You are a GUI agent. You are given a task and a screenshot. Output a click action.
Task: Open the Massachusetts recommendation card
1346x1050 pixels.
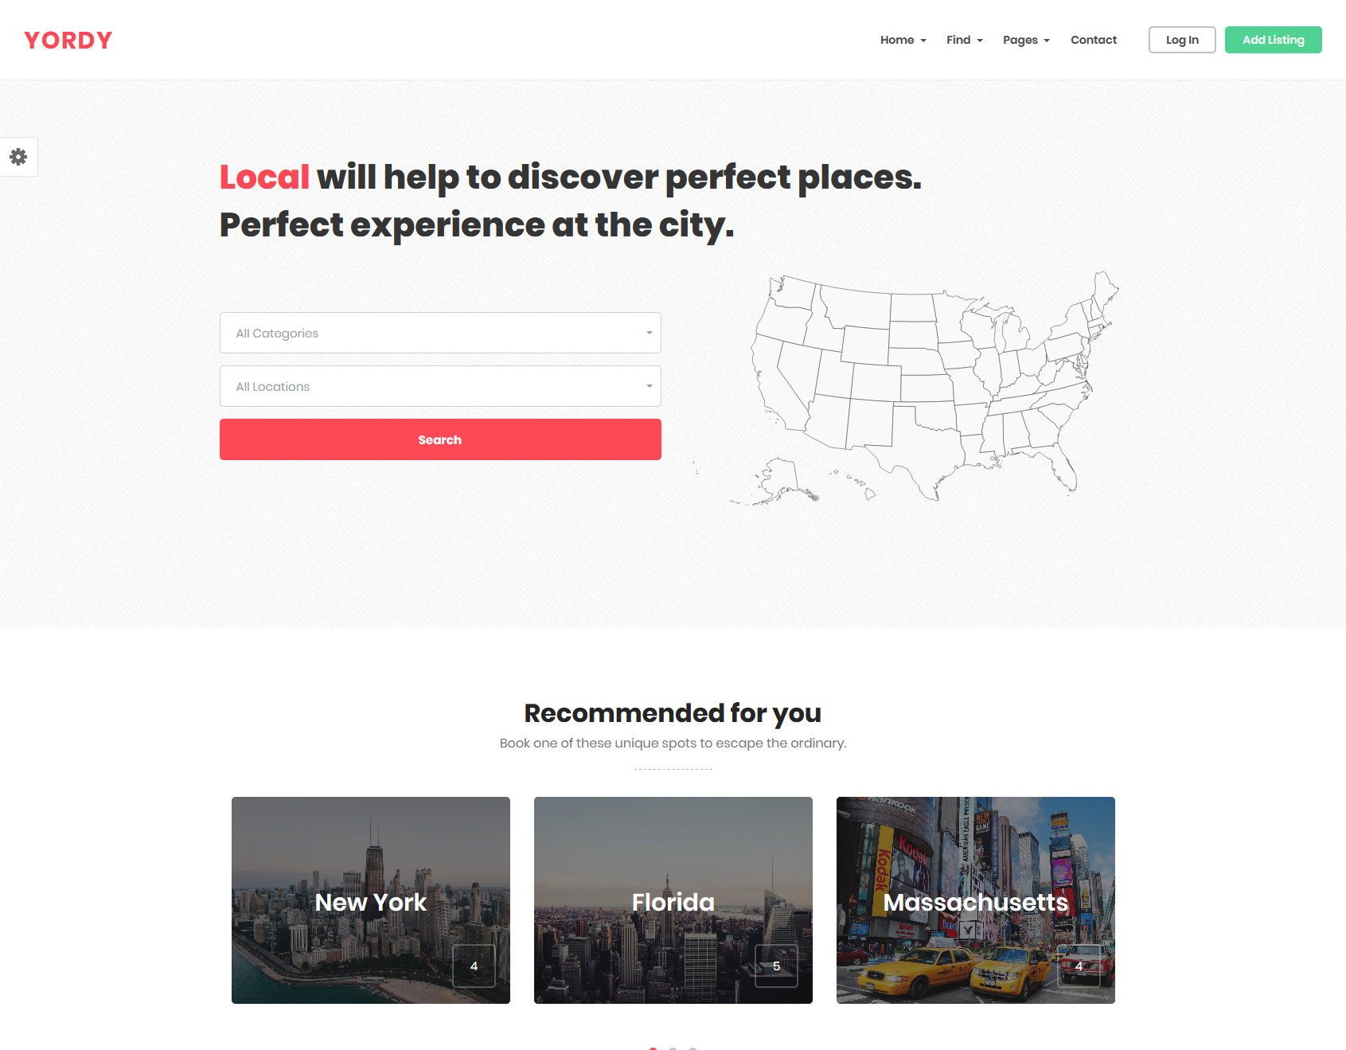[x=976, y=900]
